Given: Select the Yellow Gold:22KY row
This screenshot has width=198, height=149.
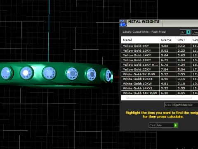Looking at the screenshot, I should (160, 70).
